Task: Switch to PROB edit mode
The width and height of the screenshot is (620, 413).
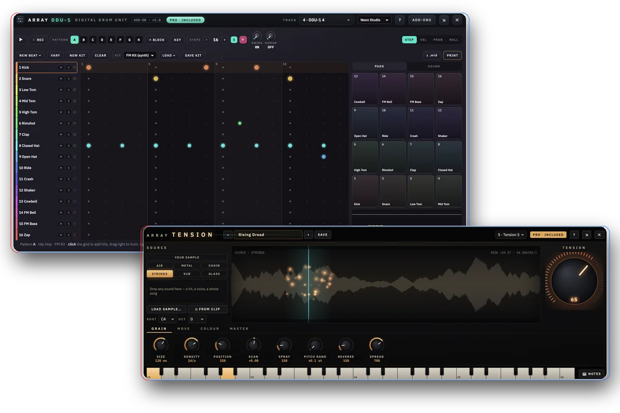Action: (x=438, y=40)
